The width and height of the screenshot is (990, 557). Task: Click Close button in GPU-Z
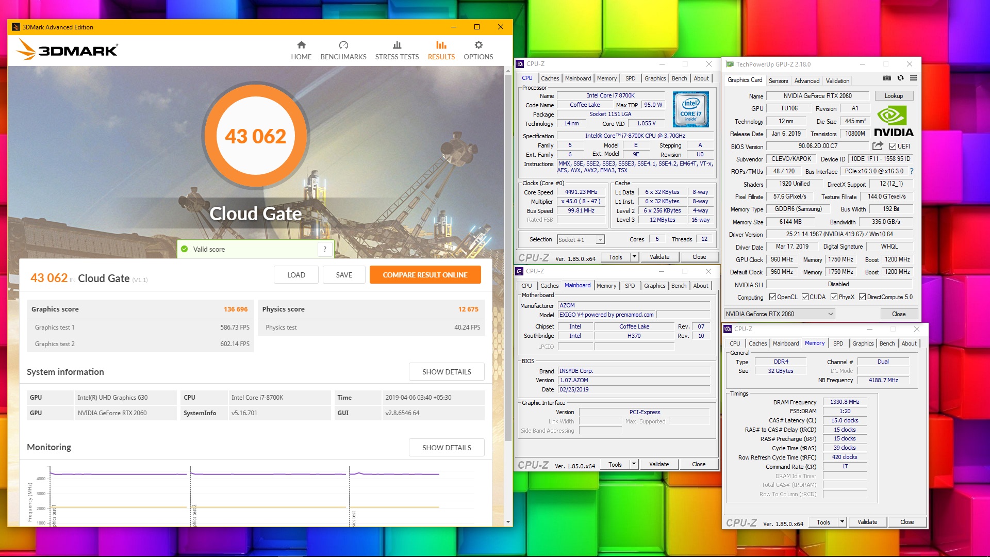coord(899,314)
